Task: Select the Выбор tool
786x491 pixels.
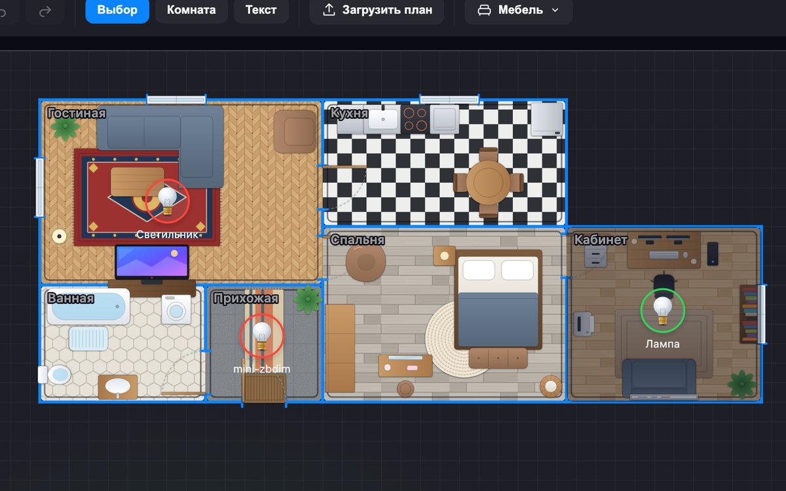Action: (117, 10)
